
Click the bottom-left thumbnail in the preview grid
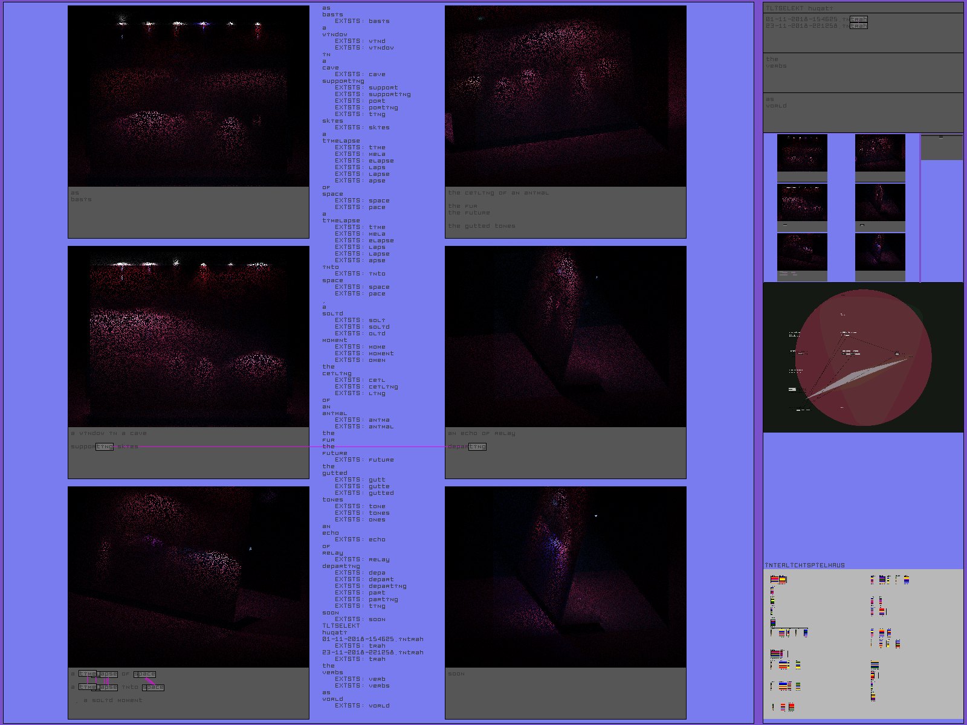[x=802, y=252]
